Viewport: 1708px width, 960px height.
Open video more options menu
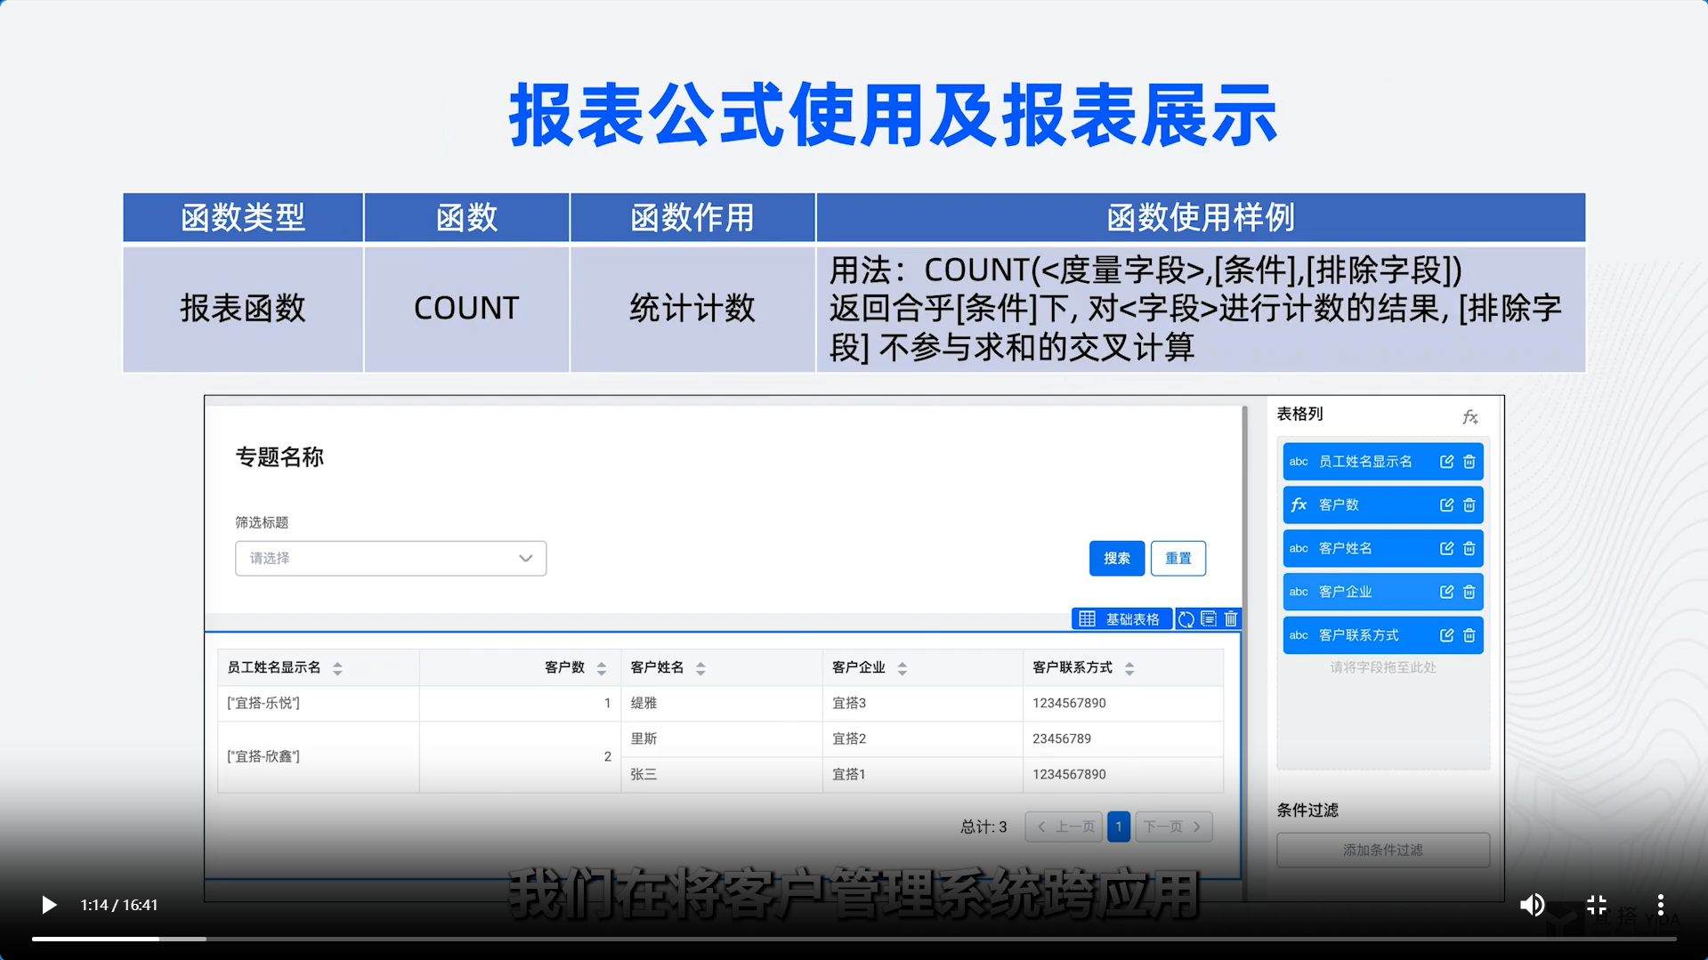(1661, 905)
